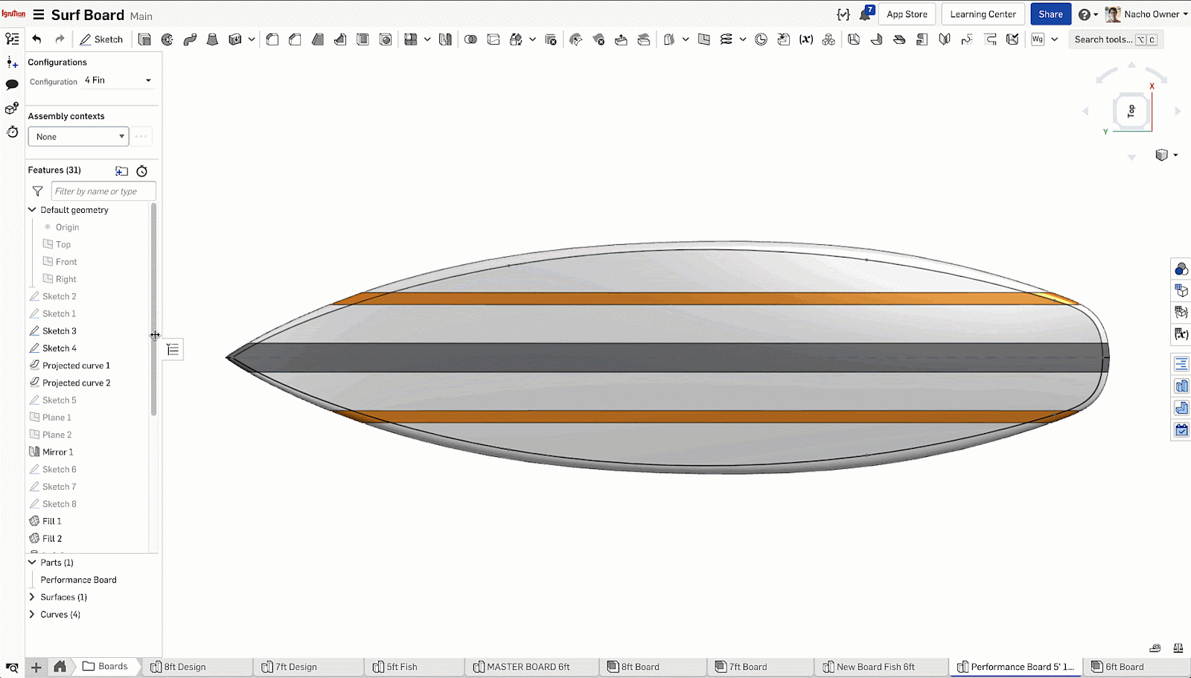Select the Fillet tool
1191x678 pixels.
pos(272,39)
